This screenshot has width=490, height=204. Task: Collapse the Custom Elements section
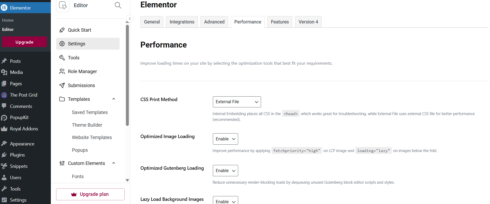tap(114, 163)
